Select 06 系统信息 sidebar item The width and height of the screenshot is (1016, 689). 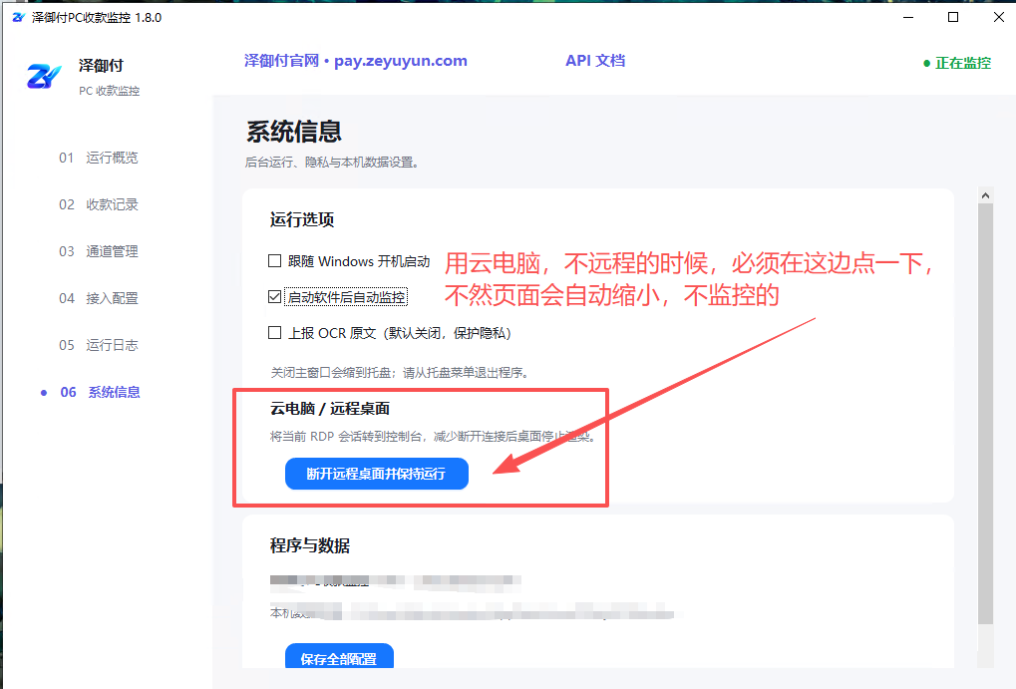[x=100, y=392]
